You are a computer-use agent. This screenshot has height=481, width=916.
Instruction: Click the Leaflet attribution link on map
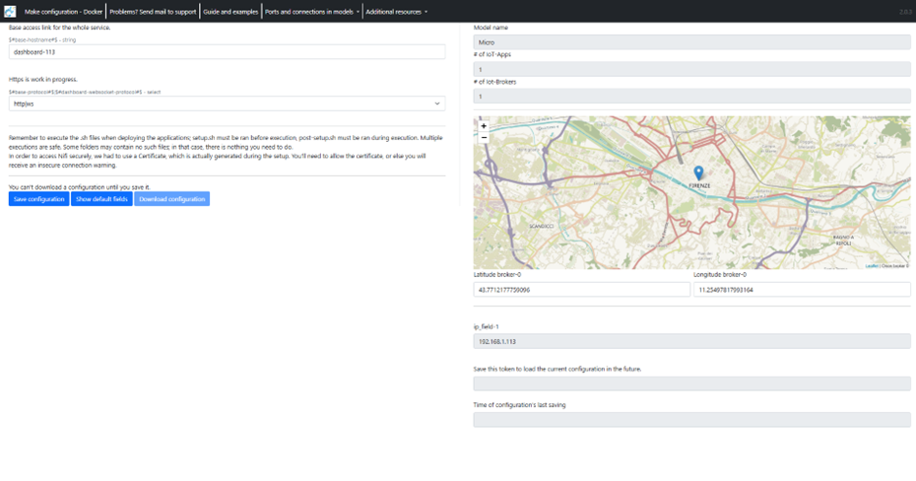click(872, 266)
